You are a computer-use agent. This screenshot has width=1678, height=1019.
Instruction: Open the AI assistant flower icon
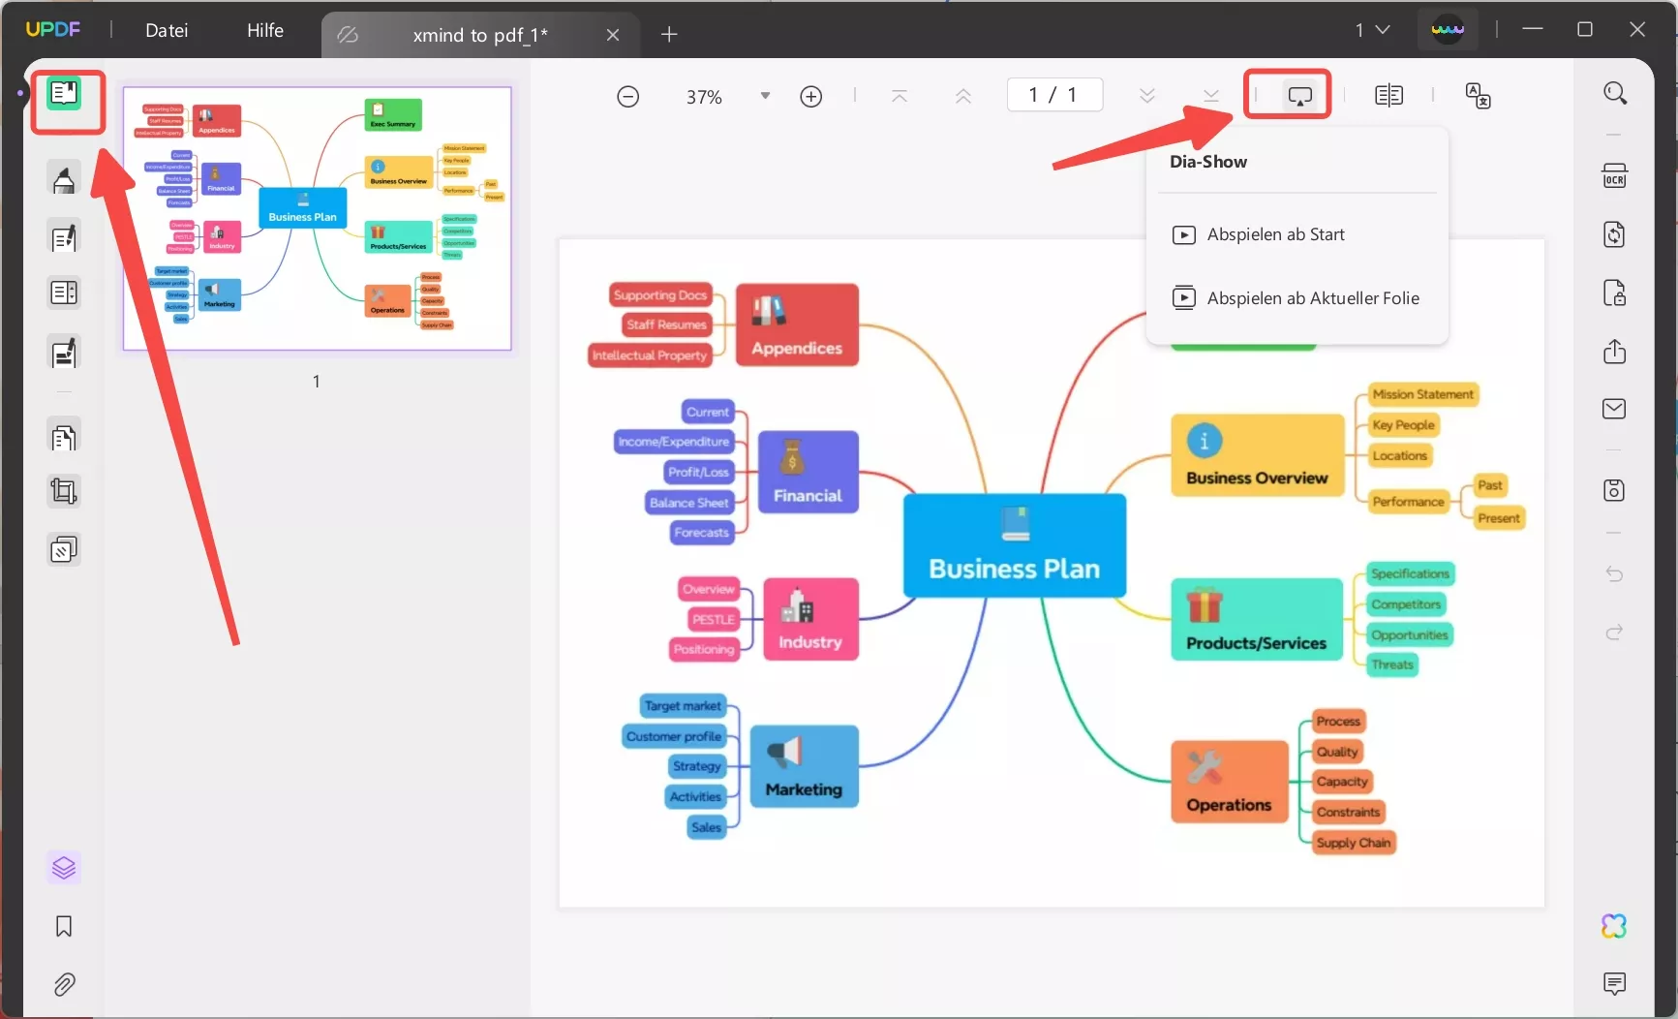(x=1615, y=926)
